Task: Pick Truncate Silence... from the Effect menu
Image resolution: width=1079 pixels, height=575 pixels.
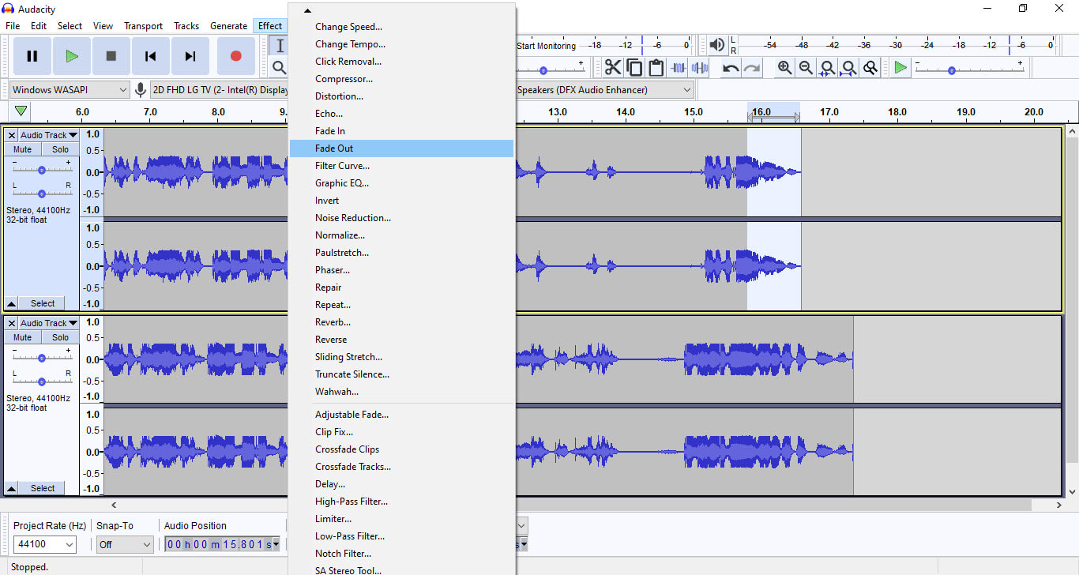Action: tap(402, 374)
